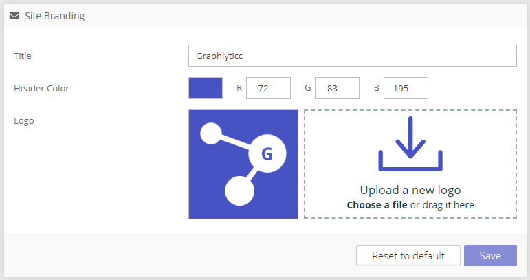Click the G channel label
Image resolution: width=530 pixels, height=280 pixels.
point(308,88)
